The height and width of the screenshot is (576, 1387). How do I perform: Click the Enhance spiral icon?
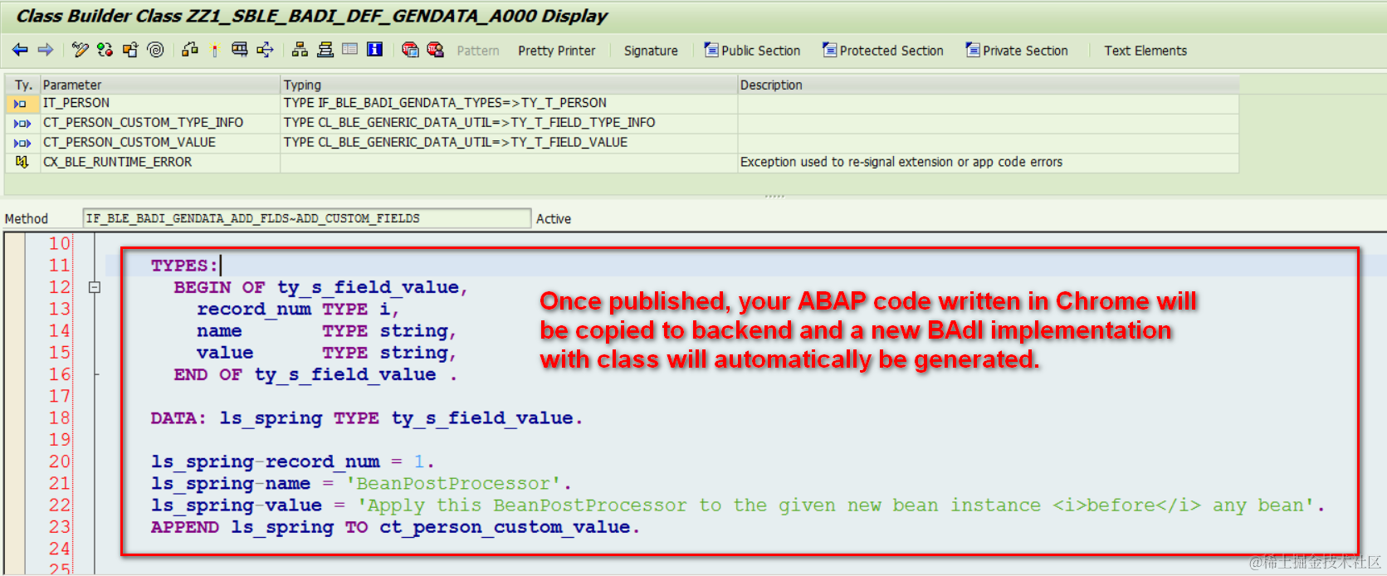click(155, 50)
